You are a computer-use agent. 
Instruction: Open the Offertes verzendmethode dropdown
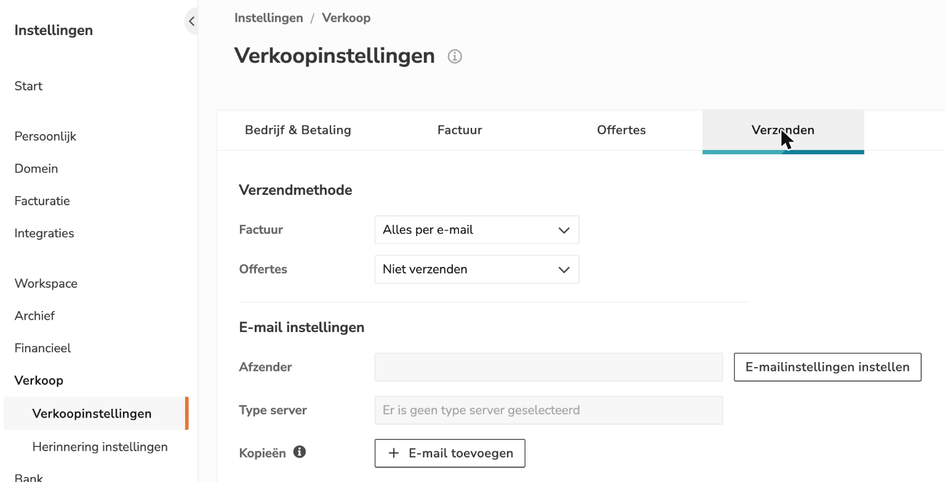pos(477,269)
